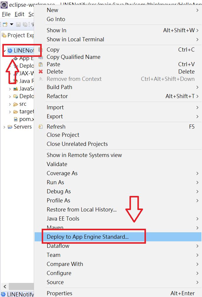The image size is (202, 297).
Task: Click Deploy to App Engine Standard
Action: click(118, 237)
